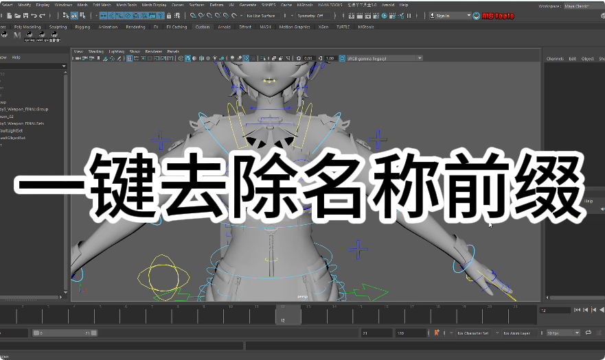
Task: Switch to the Animation shelf tab
Action: 108,27
